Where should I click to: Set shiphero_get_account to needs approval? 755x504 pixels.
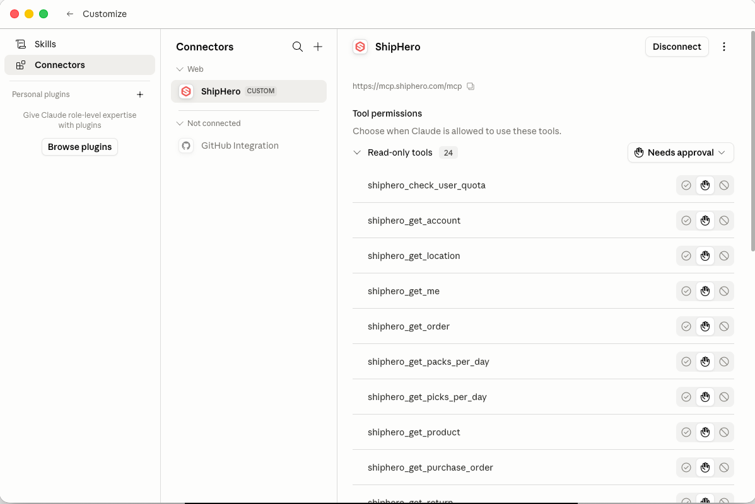(705, 220)
